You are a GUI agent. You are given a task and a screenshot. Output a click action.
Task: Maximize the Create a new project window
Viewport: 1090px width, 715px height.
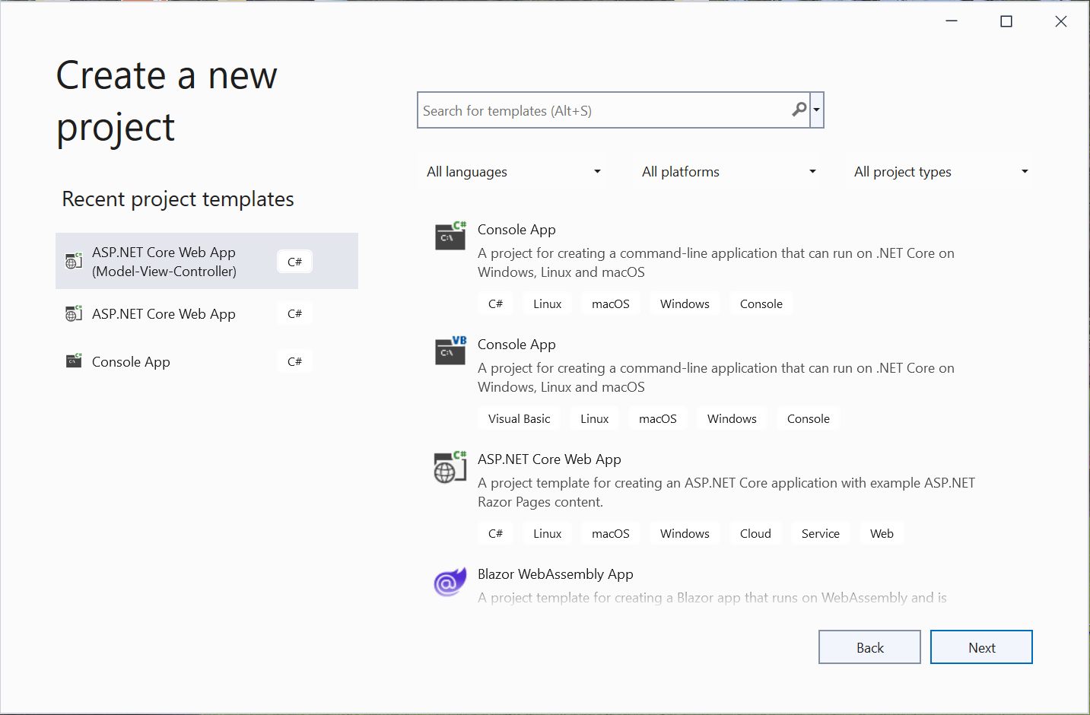pyautogui.click(x=1006, y=21)
